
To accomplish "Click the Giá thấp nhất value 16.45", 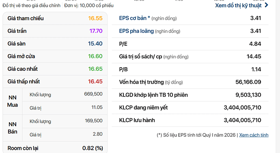I will [95, 81].
